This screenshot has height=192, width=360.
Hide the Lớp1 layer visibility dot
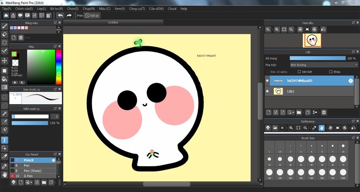point(267,91)
